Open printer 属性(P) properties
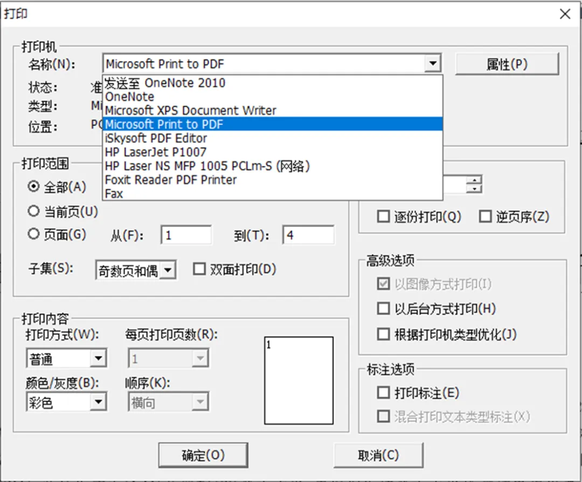Image resolution: width=582 pixels, height=482 pixels. pos(507,64)
